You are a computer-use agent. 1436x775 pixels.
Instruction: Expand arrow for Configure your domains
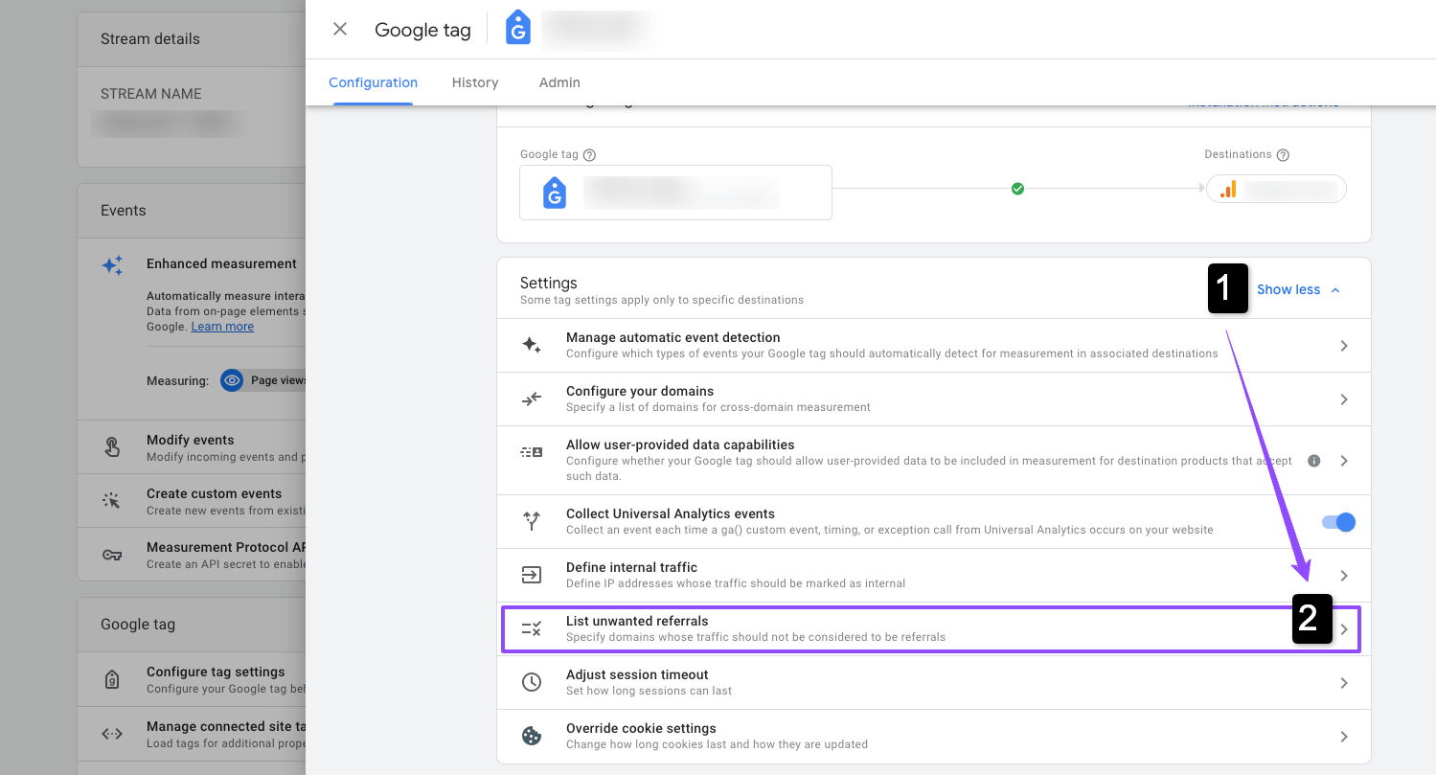[x=1344, y=399]
